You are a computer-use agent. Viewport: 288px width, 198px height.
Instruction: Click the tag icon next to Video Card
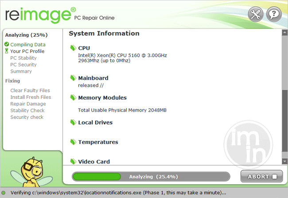click(x=73, y=161)
